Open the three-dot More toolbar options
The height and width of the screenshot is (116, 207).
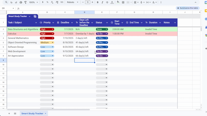coord(161,2)
